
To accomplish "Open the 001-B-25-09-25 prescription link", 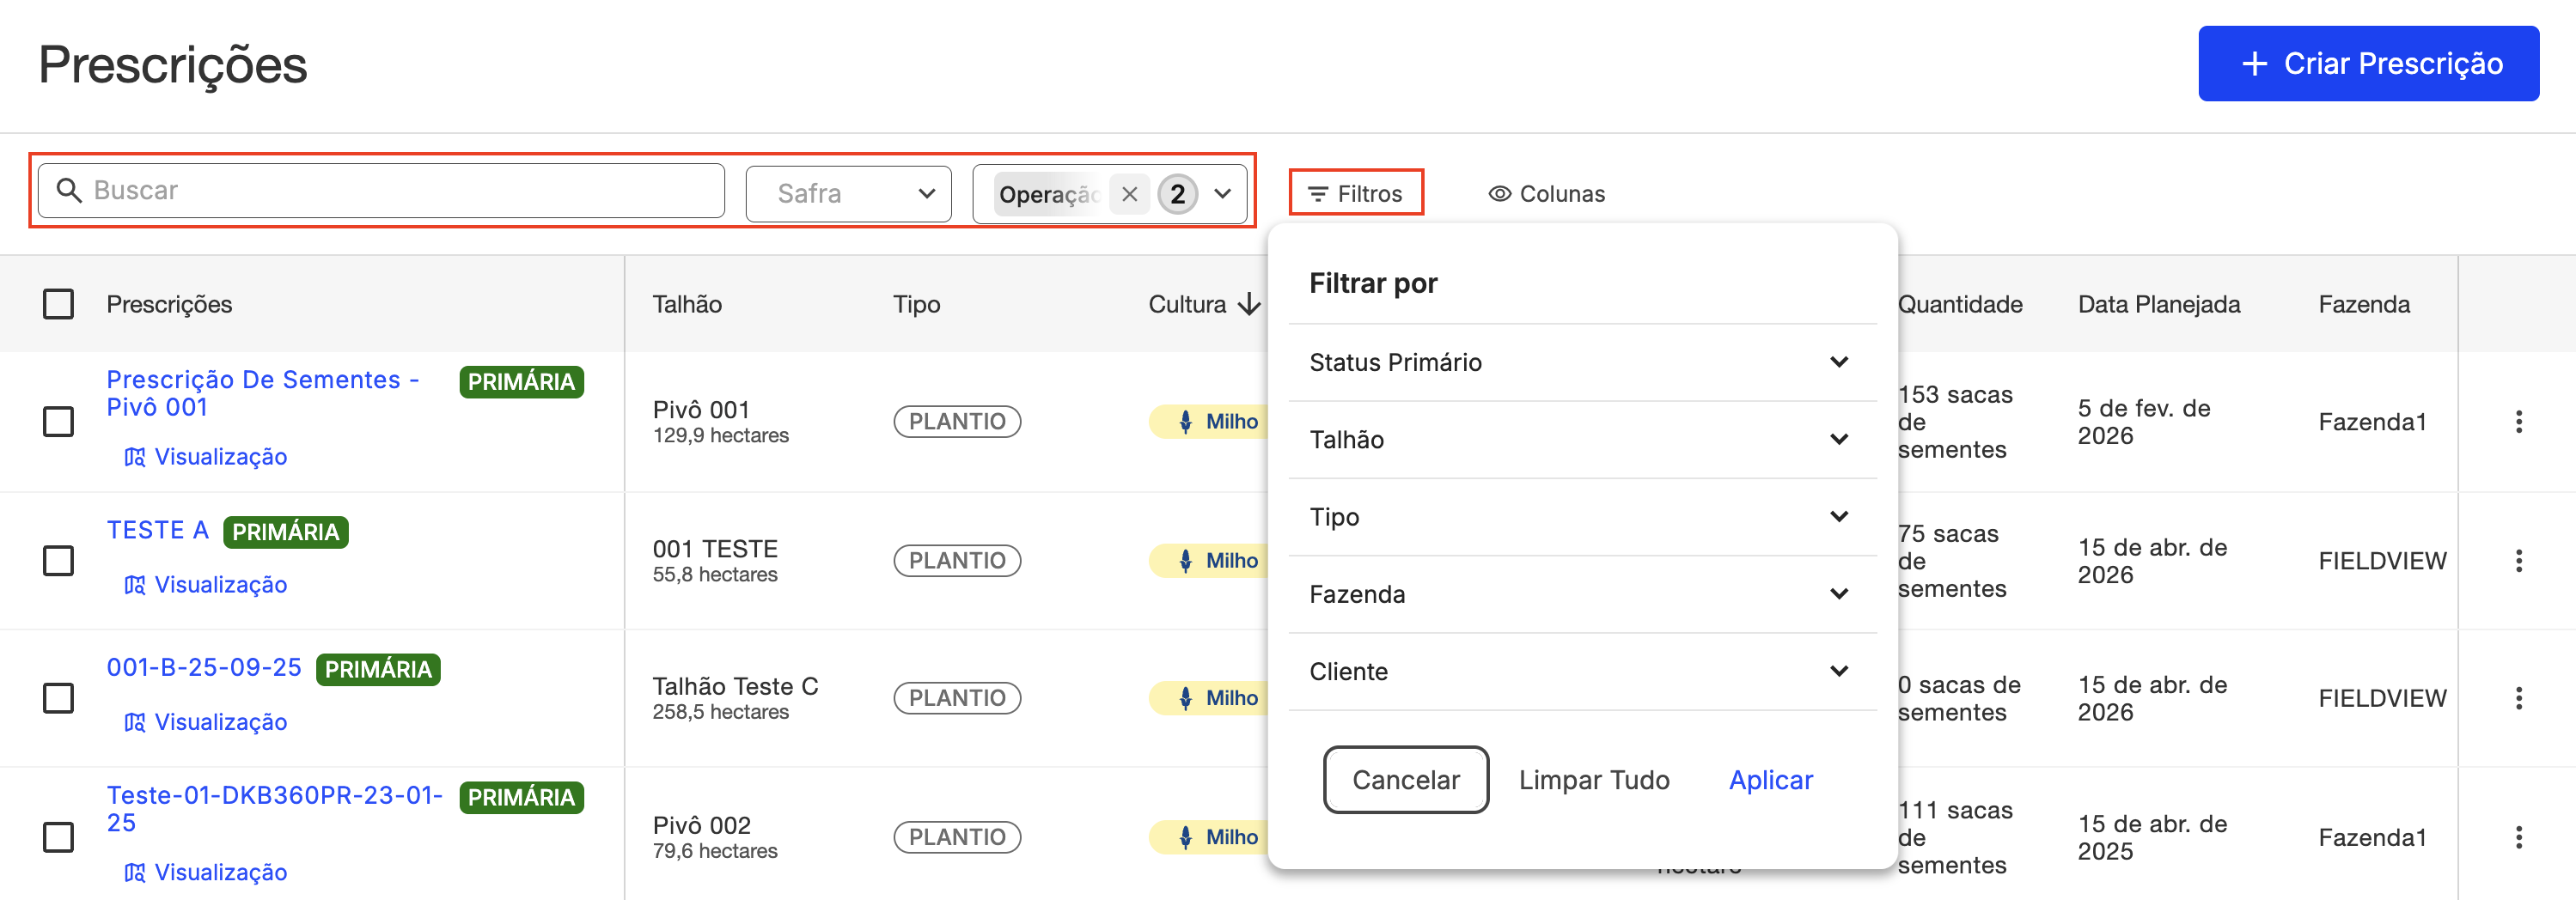I will pyautogui.click(x=204, y=668).
